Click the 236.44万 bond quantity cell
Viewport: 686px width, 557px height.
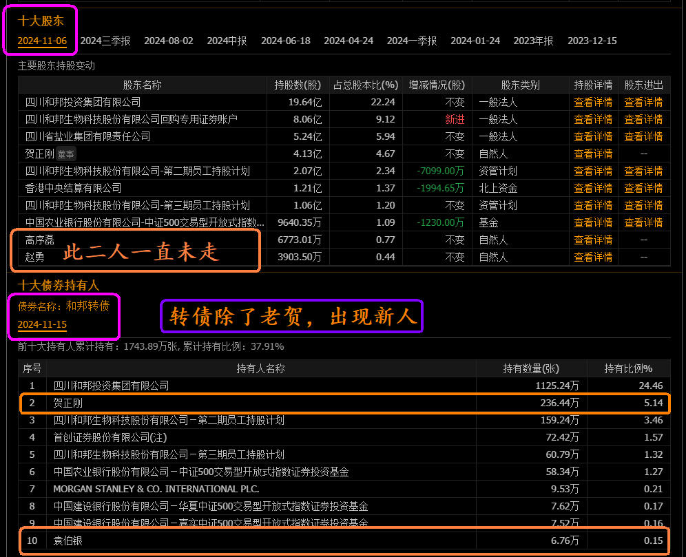point(559,403)
